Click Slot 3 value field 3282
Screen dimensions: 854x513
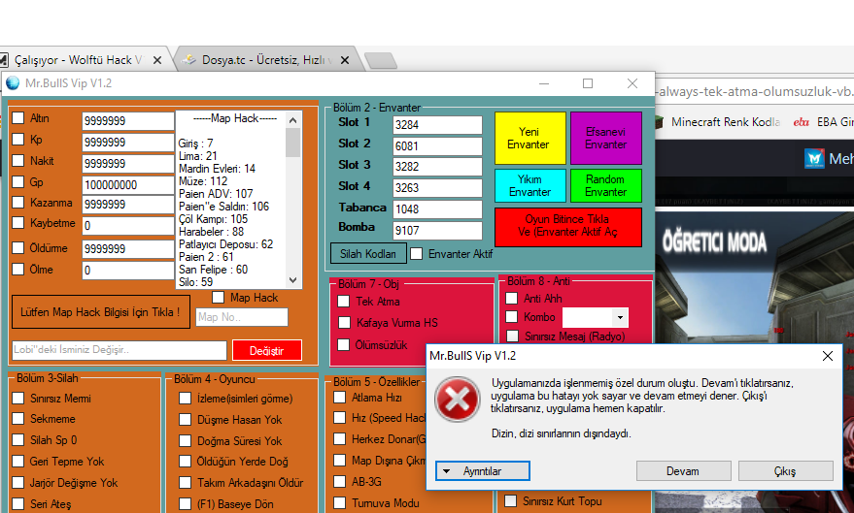click(437, 167)
